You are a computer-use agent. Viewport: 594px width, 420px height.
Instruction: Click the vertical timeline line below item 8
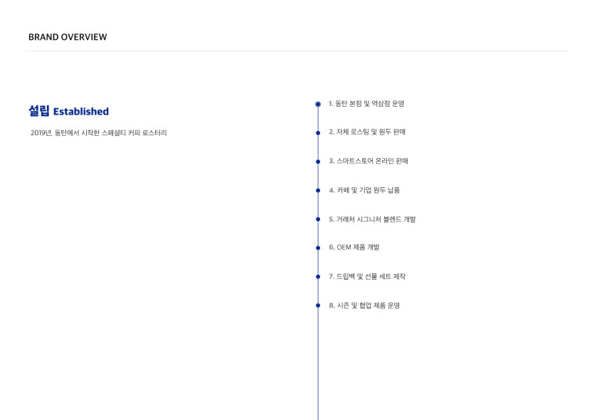click(x=318, y=364)
